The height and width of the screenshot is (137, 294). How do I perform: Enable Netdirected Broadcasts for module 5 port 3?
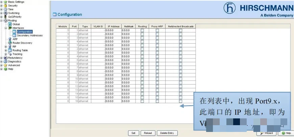(x=180, y=38)
